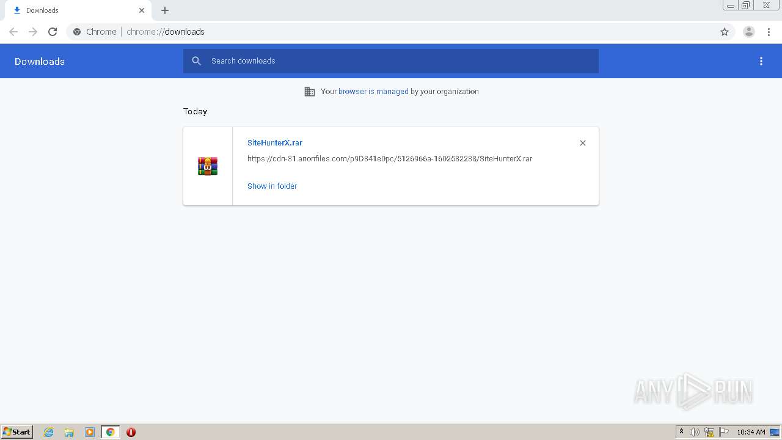Click the WinRAR archive file icon
The height and width of the screenshot is (440, 782).
pos(208,166)
